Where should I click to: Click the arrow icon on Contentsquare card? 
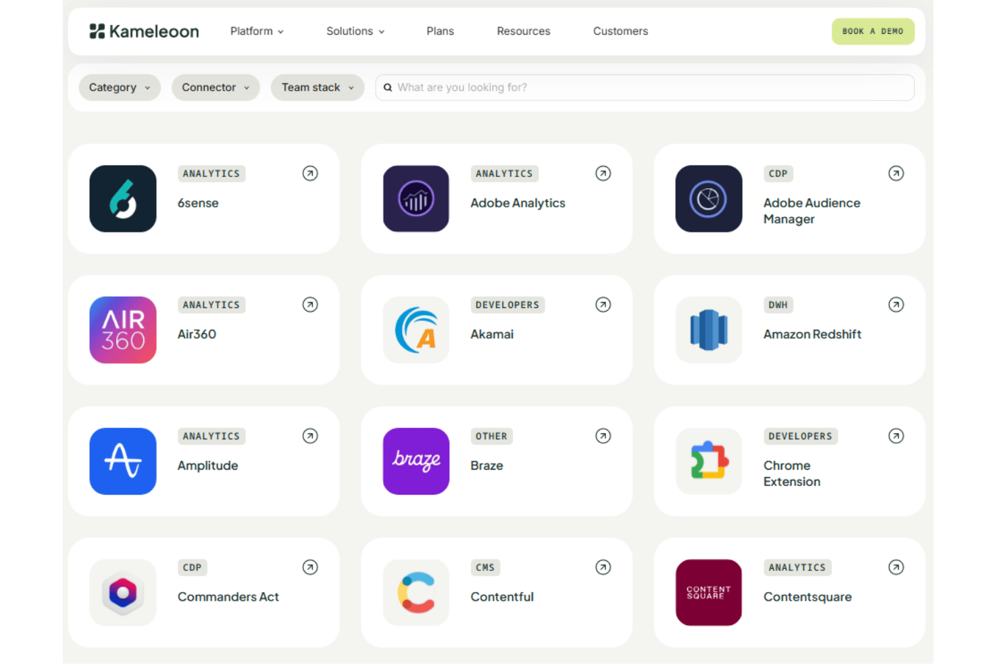click(896, 567)
